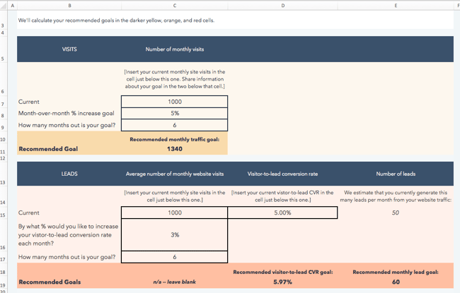460x293 pixels.
Task: Select estimated leads value 50
Action: [x=396, y=213]
